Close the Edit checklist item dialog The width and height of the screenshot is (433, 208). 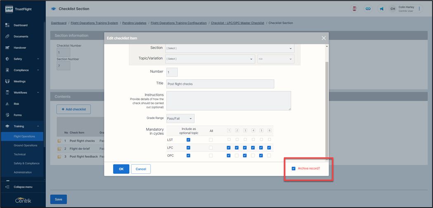click(324, 38)
